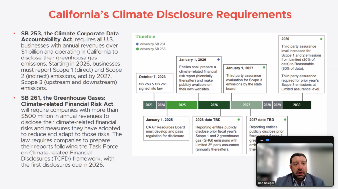Viewport: 338px width, 189px height.
Task: Select the 2027 timeline segment
Action: coord(246,105)
